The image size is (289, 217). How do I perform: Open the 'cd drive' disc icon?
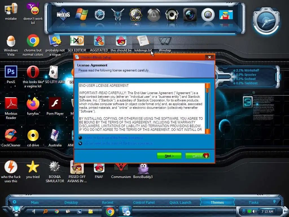coord(33,138)
